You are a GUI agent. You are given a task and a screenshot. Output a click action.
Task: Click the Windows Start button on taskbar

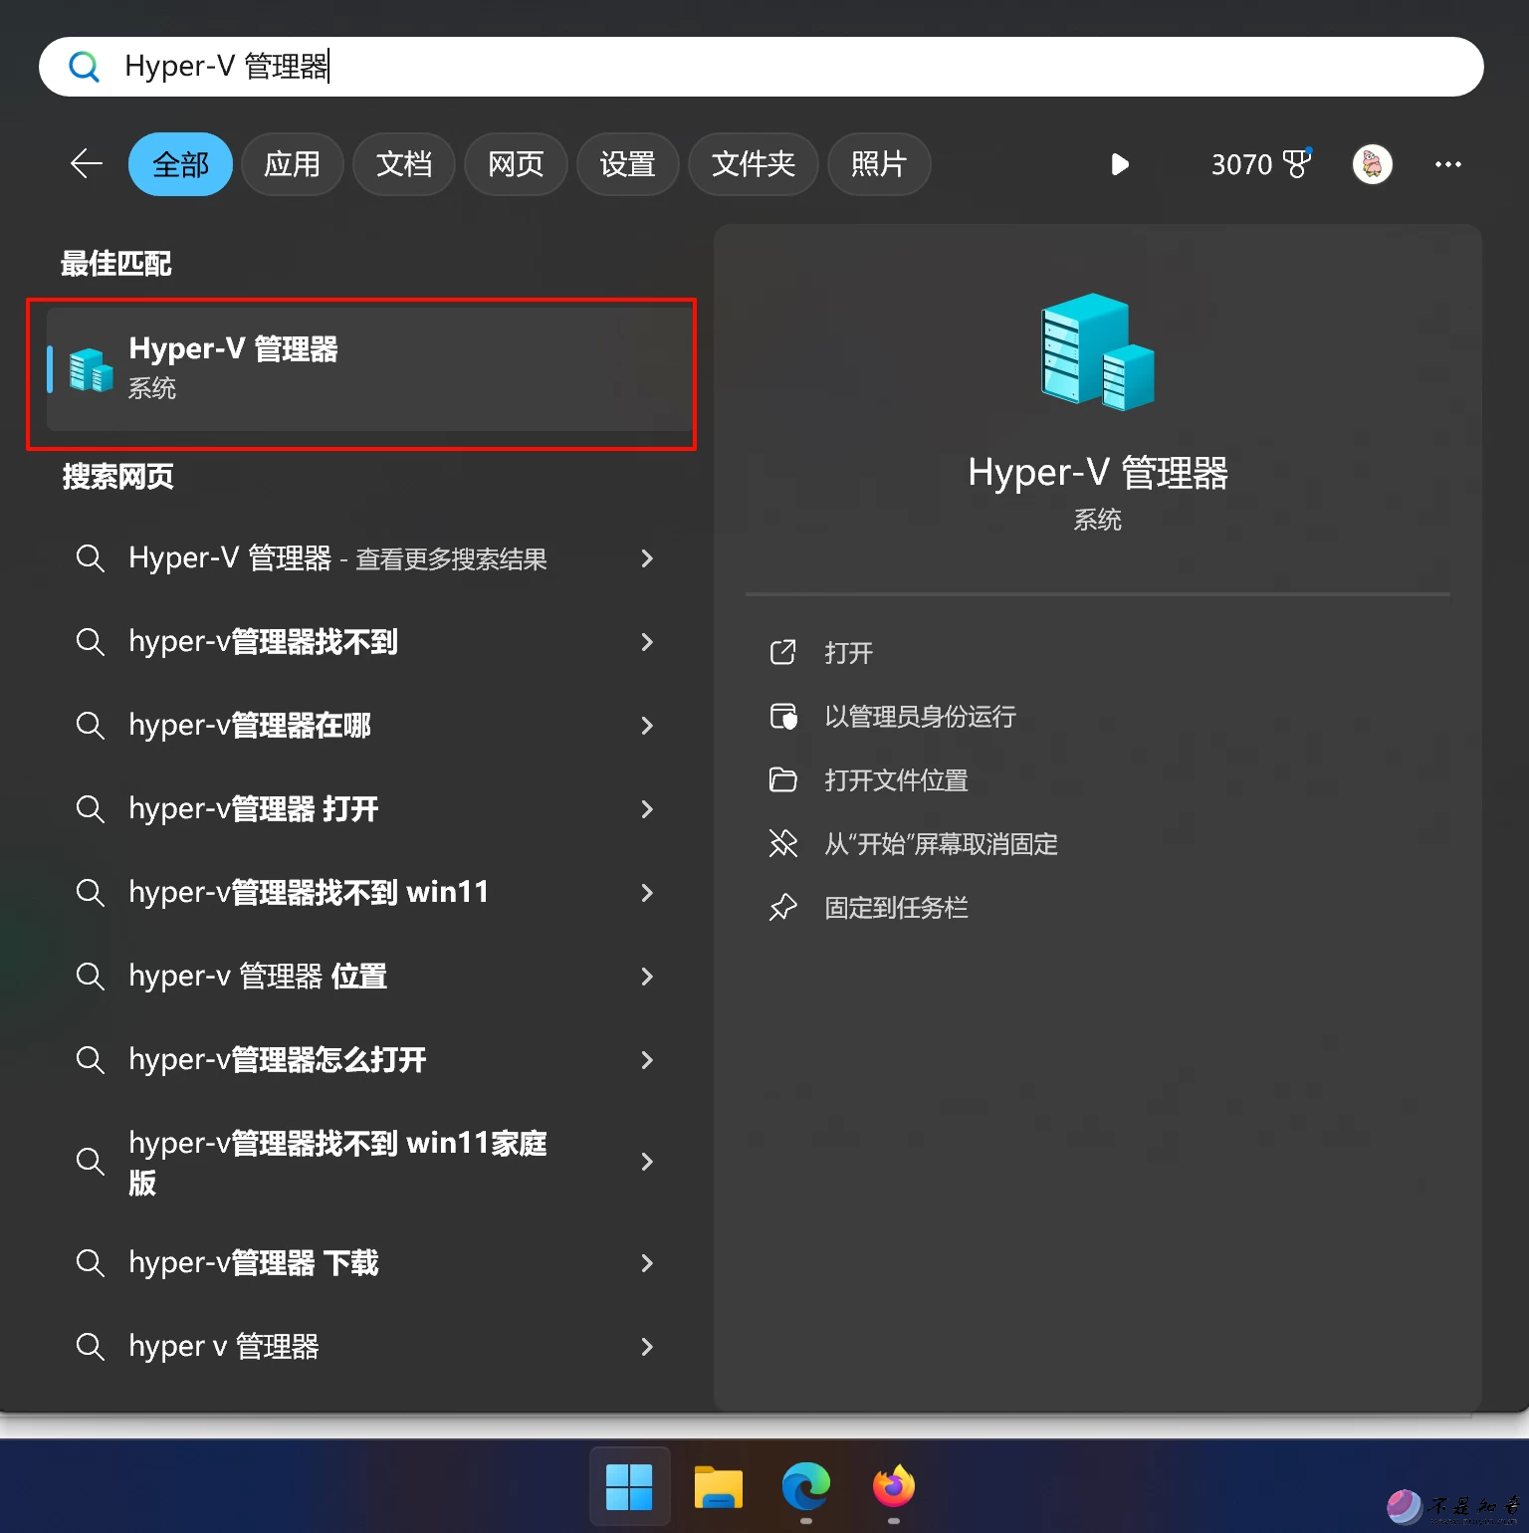(629, 1487)
